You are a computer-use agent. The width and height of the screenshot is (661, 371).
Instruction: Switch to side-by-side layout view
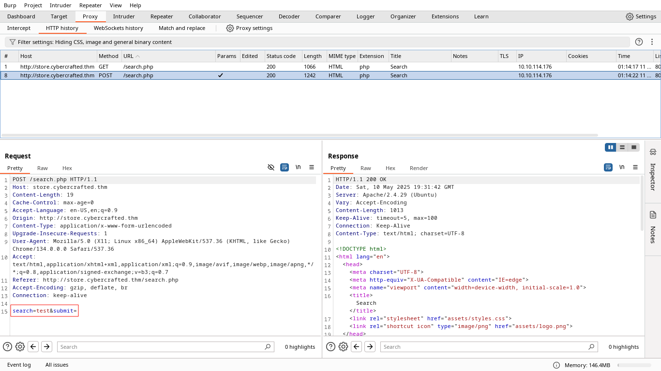pyautogui.click(x=611, y=147)
